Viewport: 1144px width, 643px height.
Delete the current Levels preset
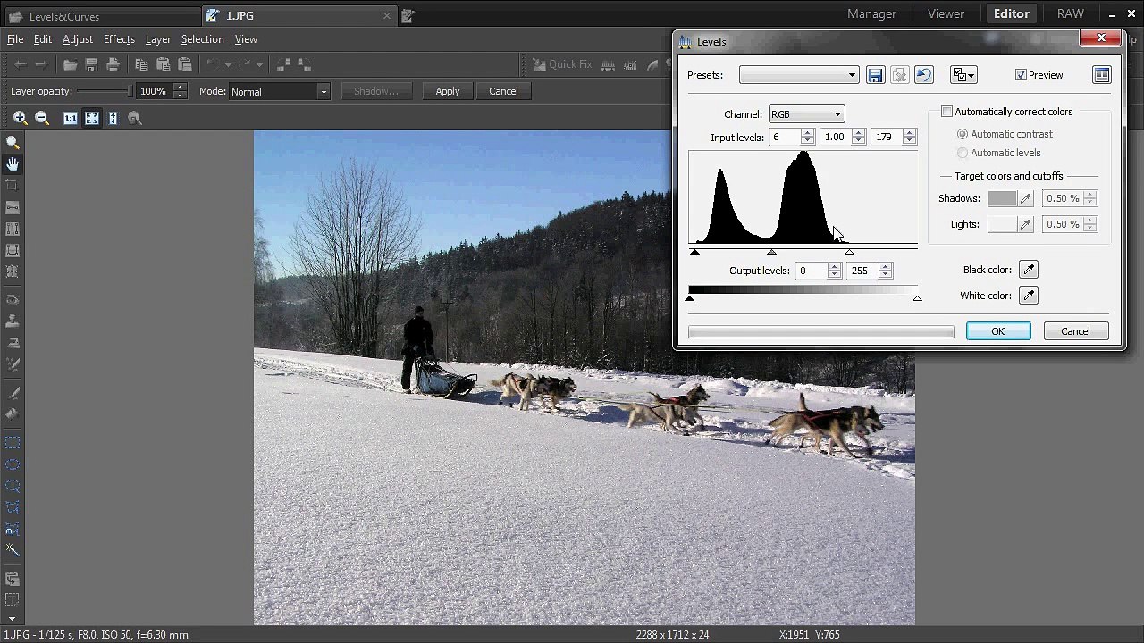click(x=900, y=75)
